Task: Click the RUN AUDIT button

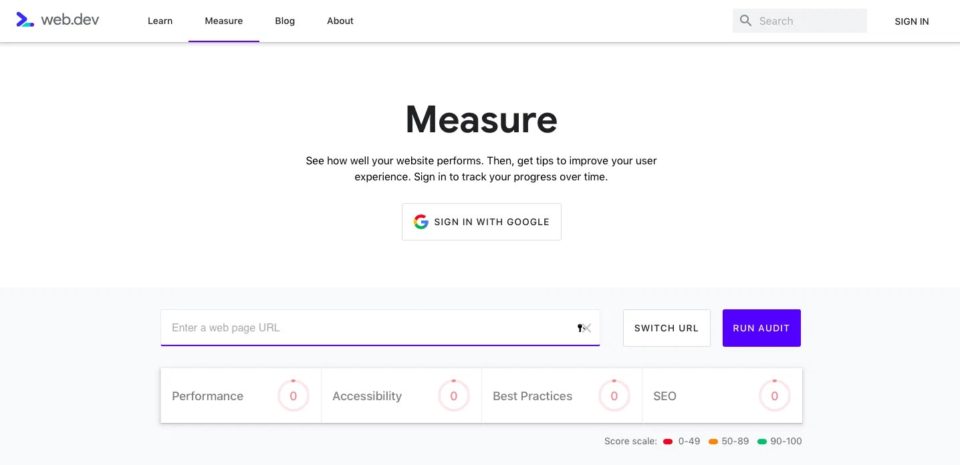Action: pos(761,328)
